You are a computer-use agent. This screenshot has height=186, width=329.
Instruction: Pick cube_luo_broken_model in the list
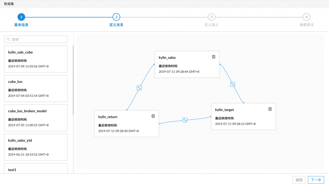coord(36,118)
